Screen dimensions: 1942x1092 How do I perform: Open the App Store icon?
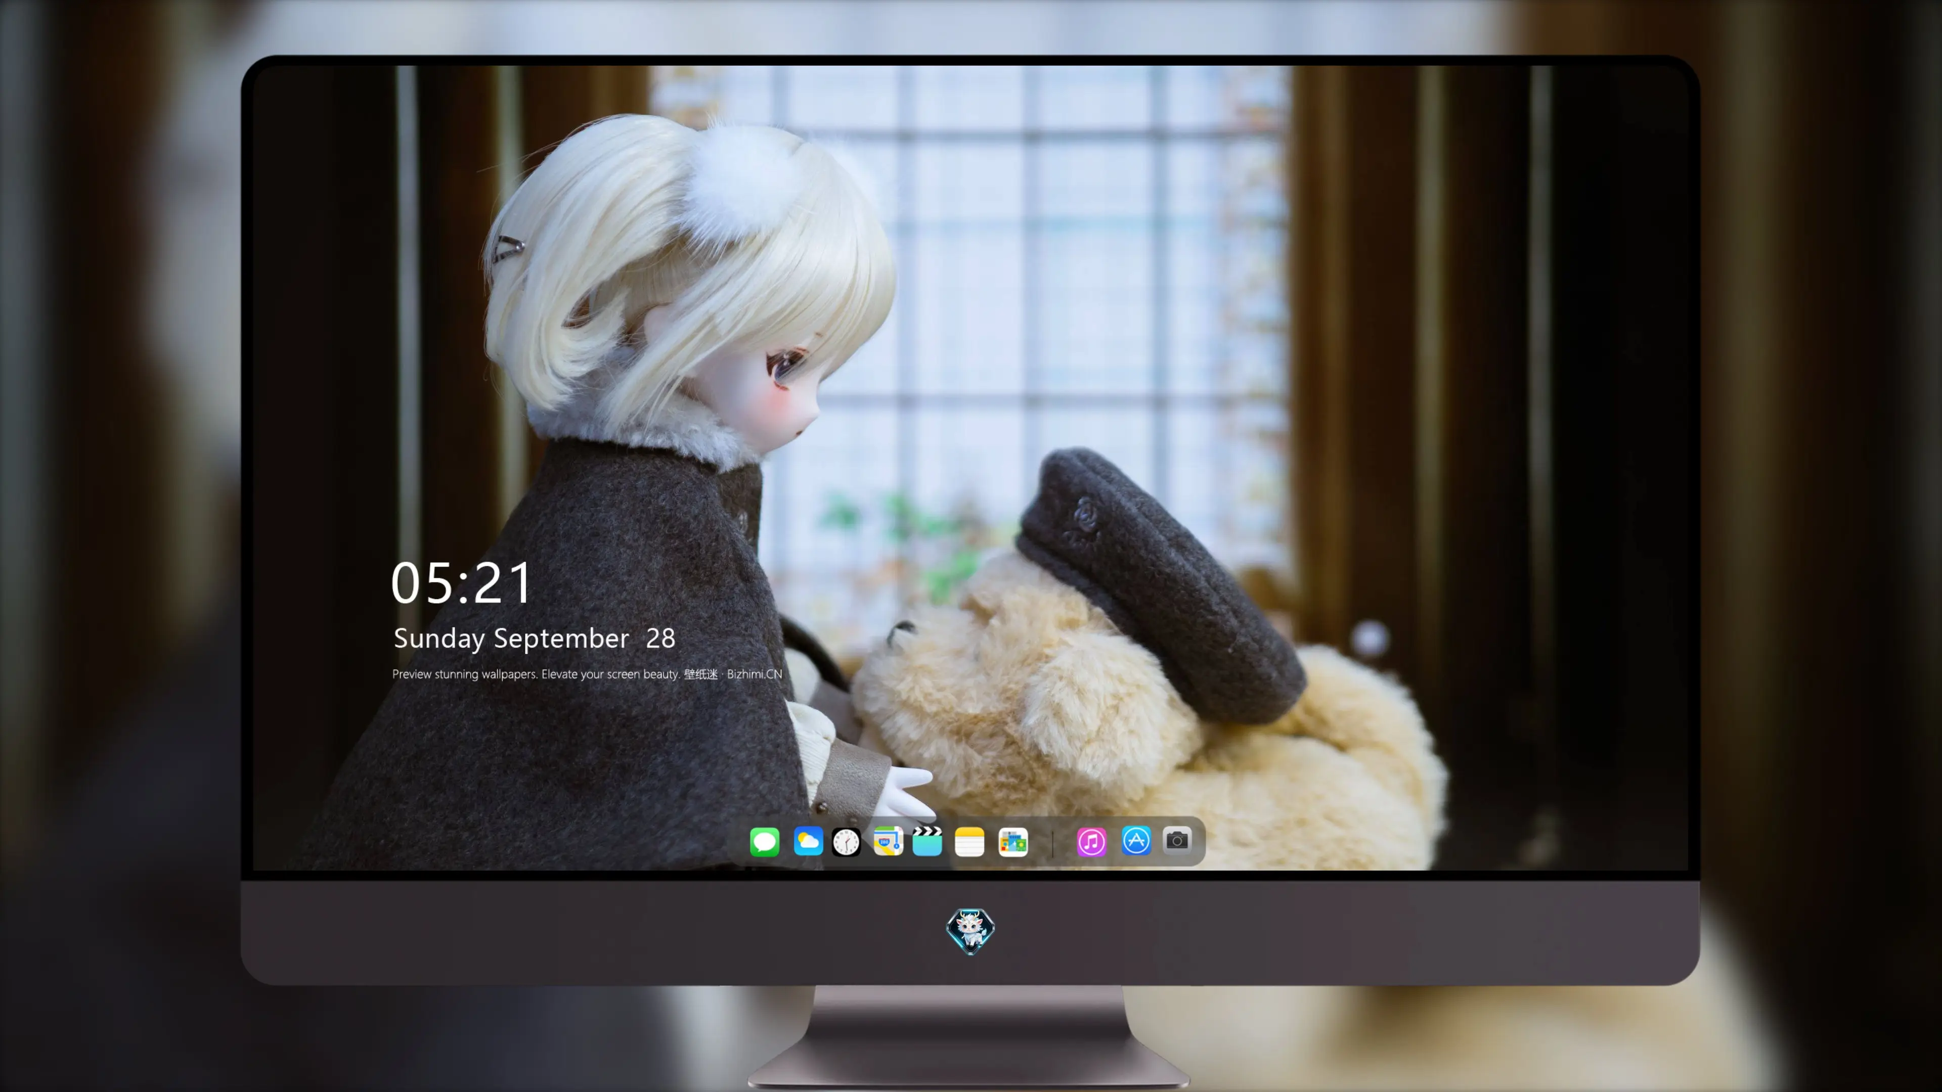point(1136,841)
